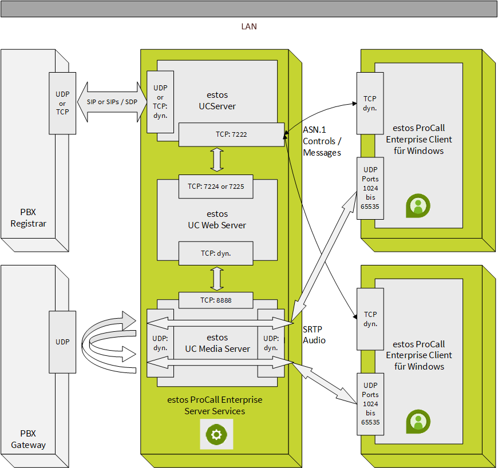Click the ASN.1 Controls / Messages label
This screenshot has height=468, width=498.
(322, 142)
